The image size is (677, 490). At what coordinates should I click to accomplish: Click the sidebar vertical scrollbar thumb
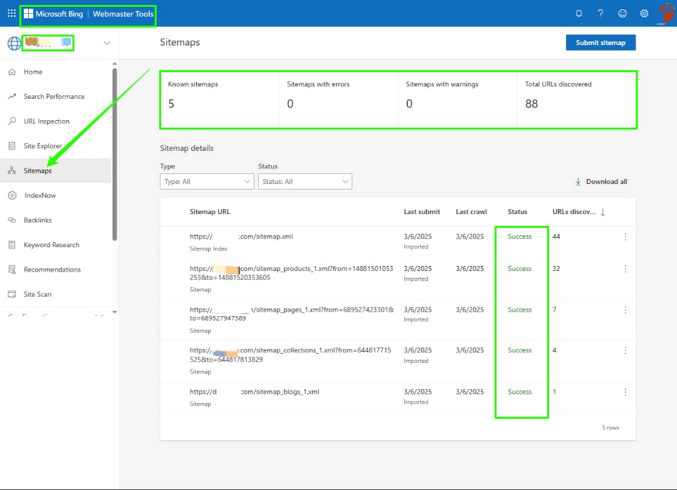coord(115,155)
